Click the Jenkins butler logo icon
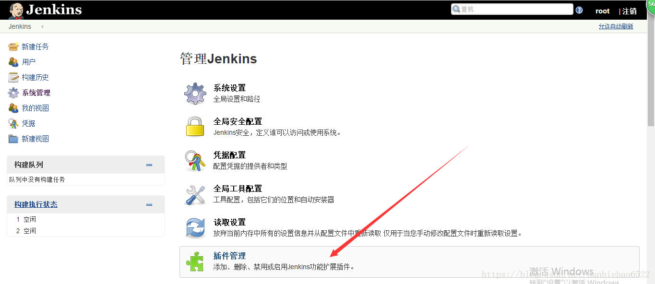 [x=16, y=10]
